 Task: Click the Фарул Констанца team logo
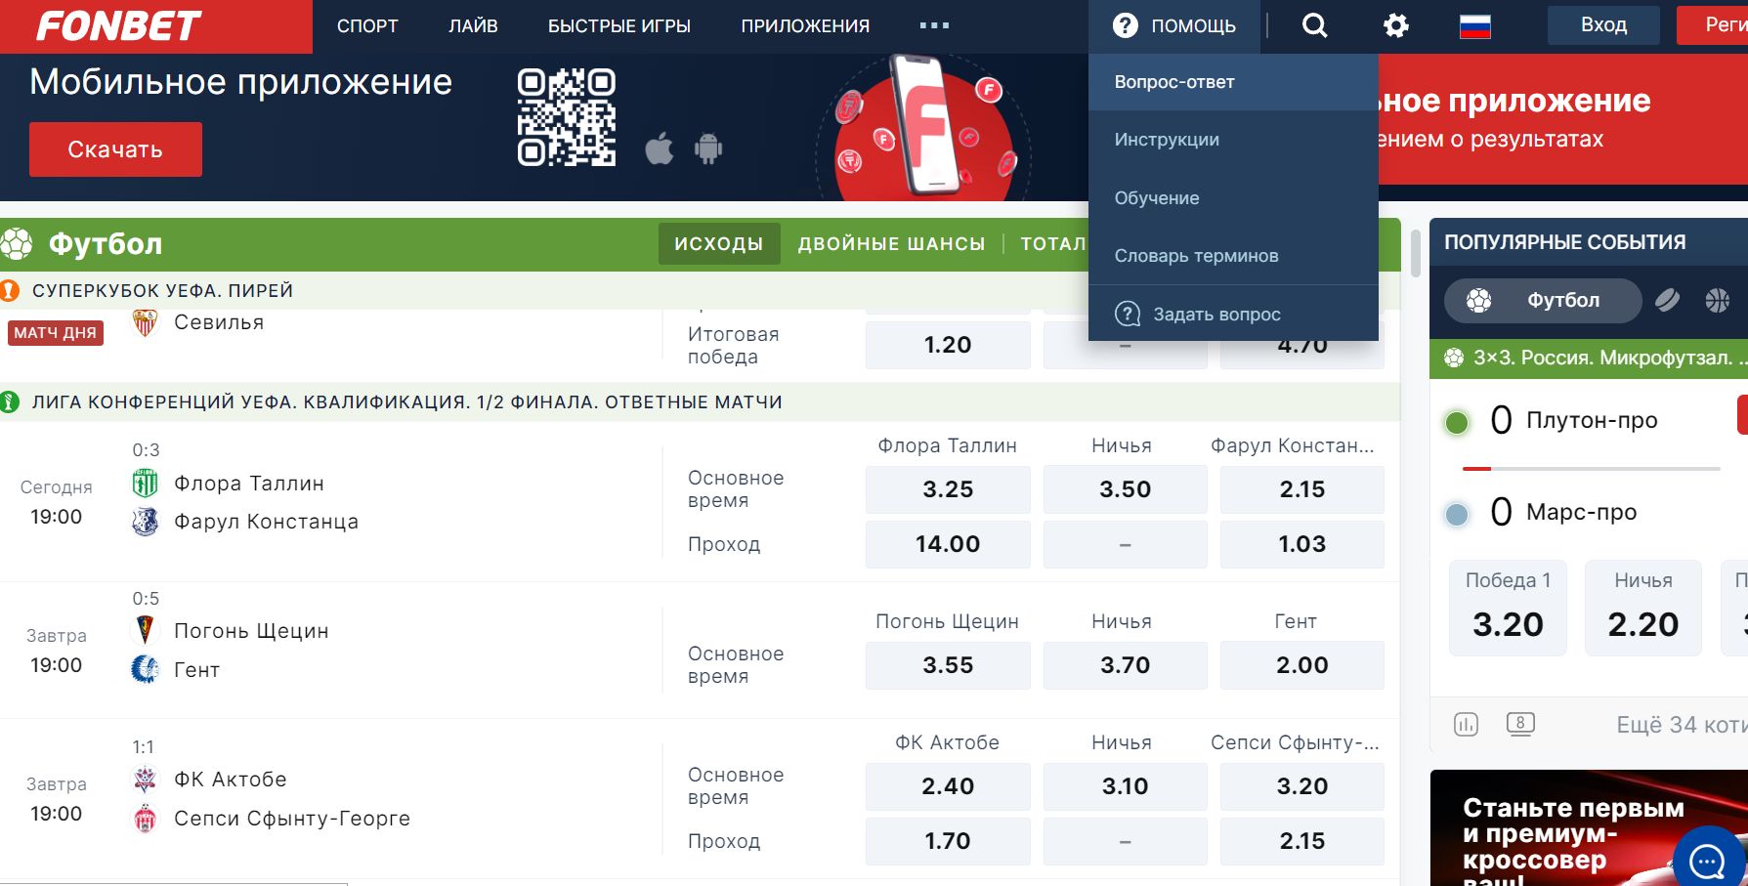point(145,522)
